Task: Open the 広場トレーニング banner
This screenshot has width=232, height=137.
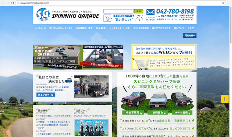Action: [x=103, y=57]
